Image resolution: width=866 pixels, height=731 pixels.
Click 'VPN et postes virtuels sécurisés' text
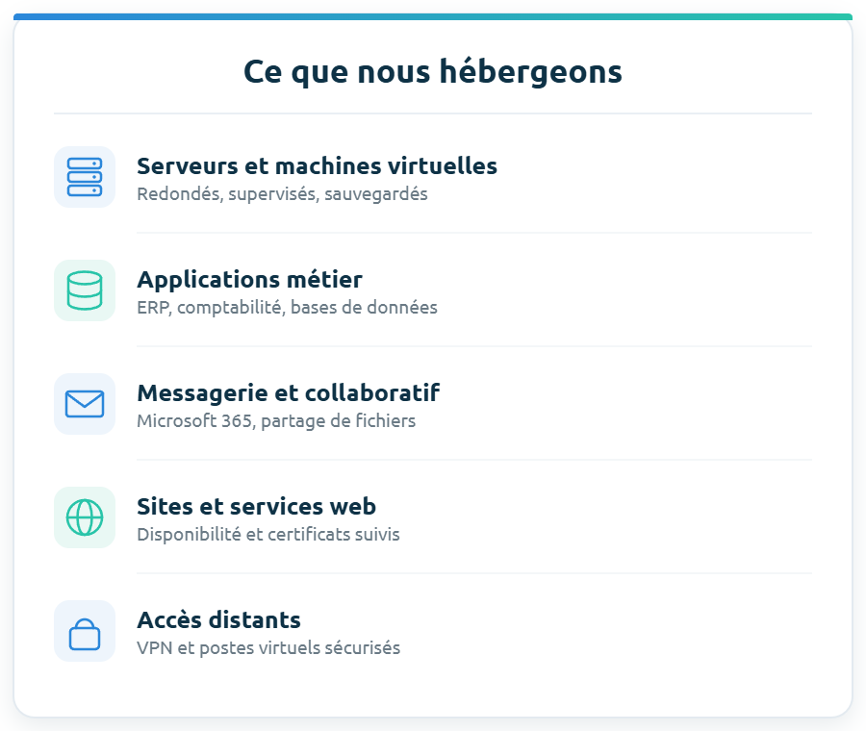tap(268, 648)
